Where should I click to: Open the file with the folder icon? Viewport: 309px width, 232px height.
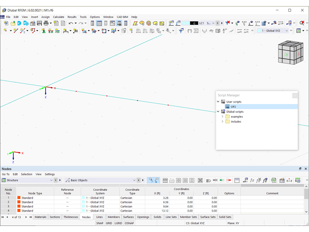coord(13,23)
